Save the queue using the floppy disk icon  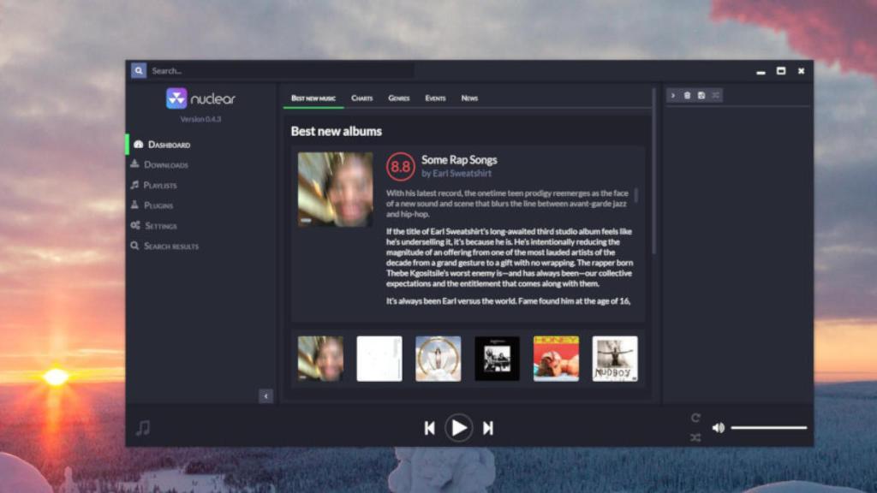(x=701, y=95)
